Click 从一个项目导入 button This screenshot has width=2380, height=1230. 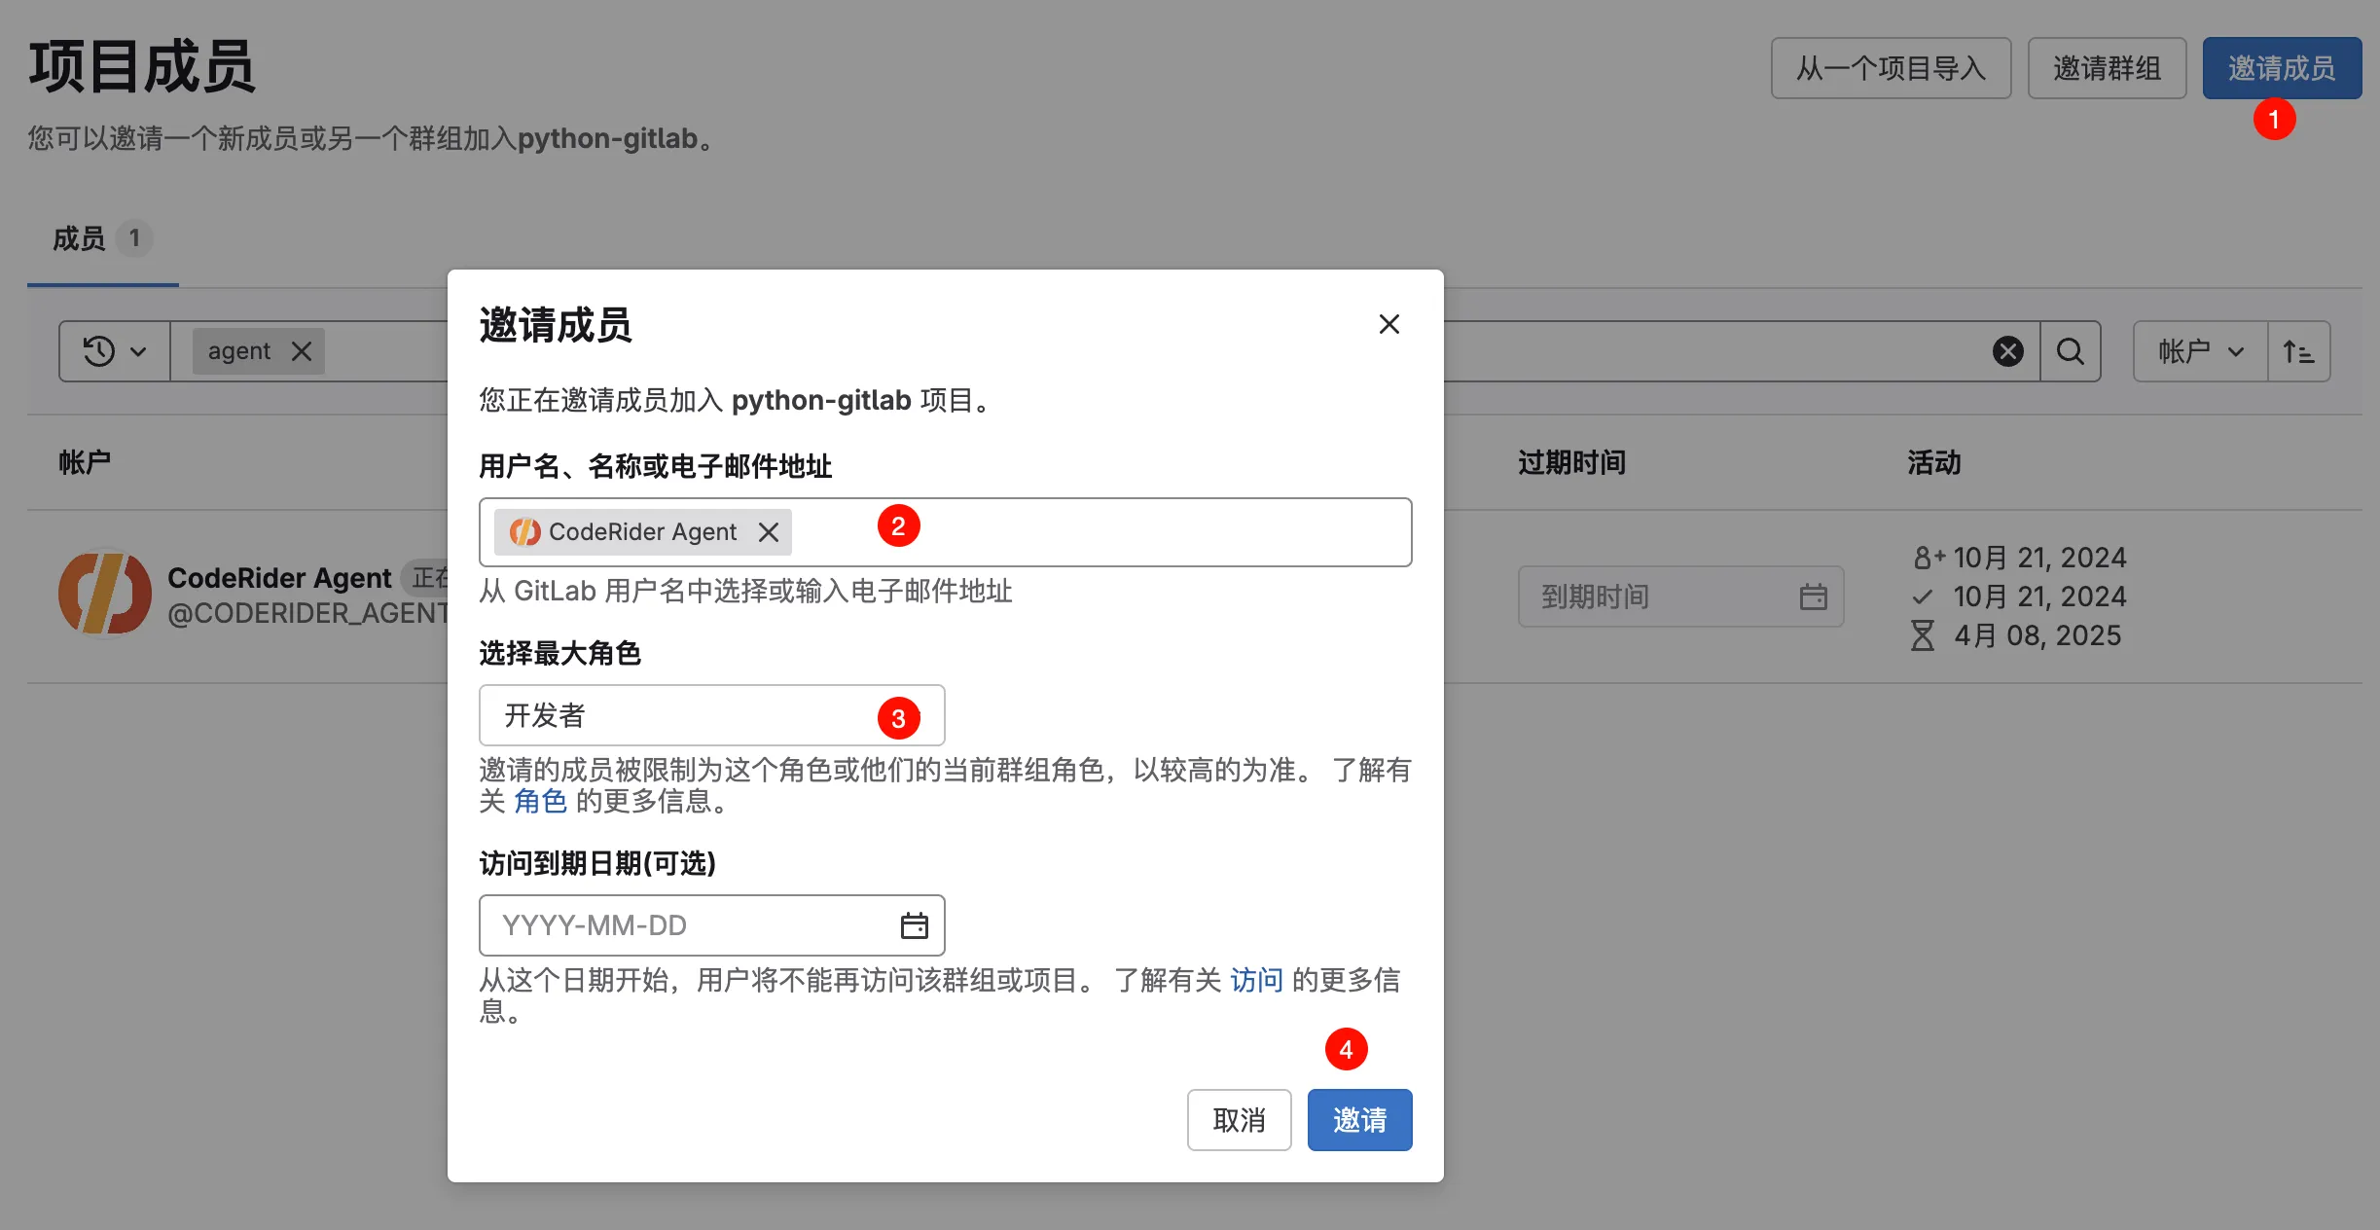click(x=1890, y=68)
